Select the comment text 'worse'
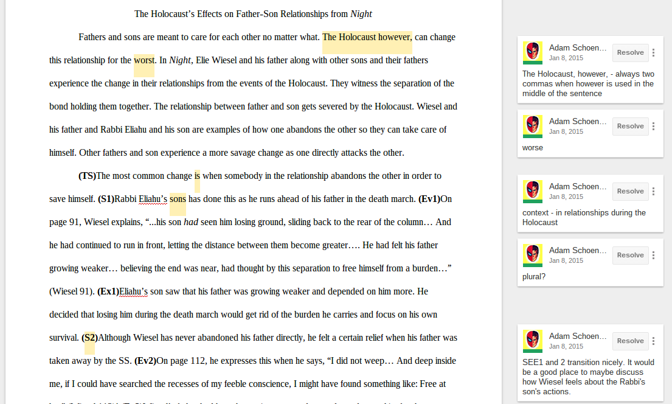Screen dimensions: 672x404 tap(533, 148)
